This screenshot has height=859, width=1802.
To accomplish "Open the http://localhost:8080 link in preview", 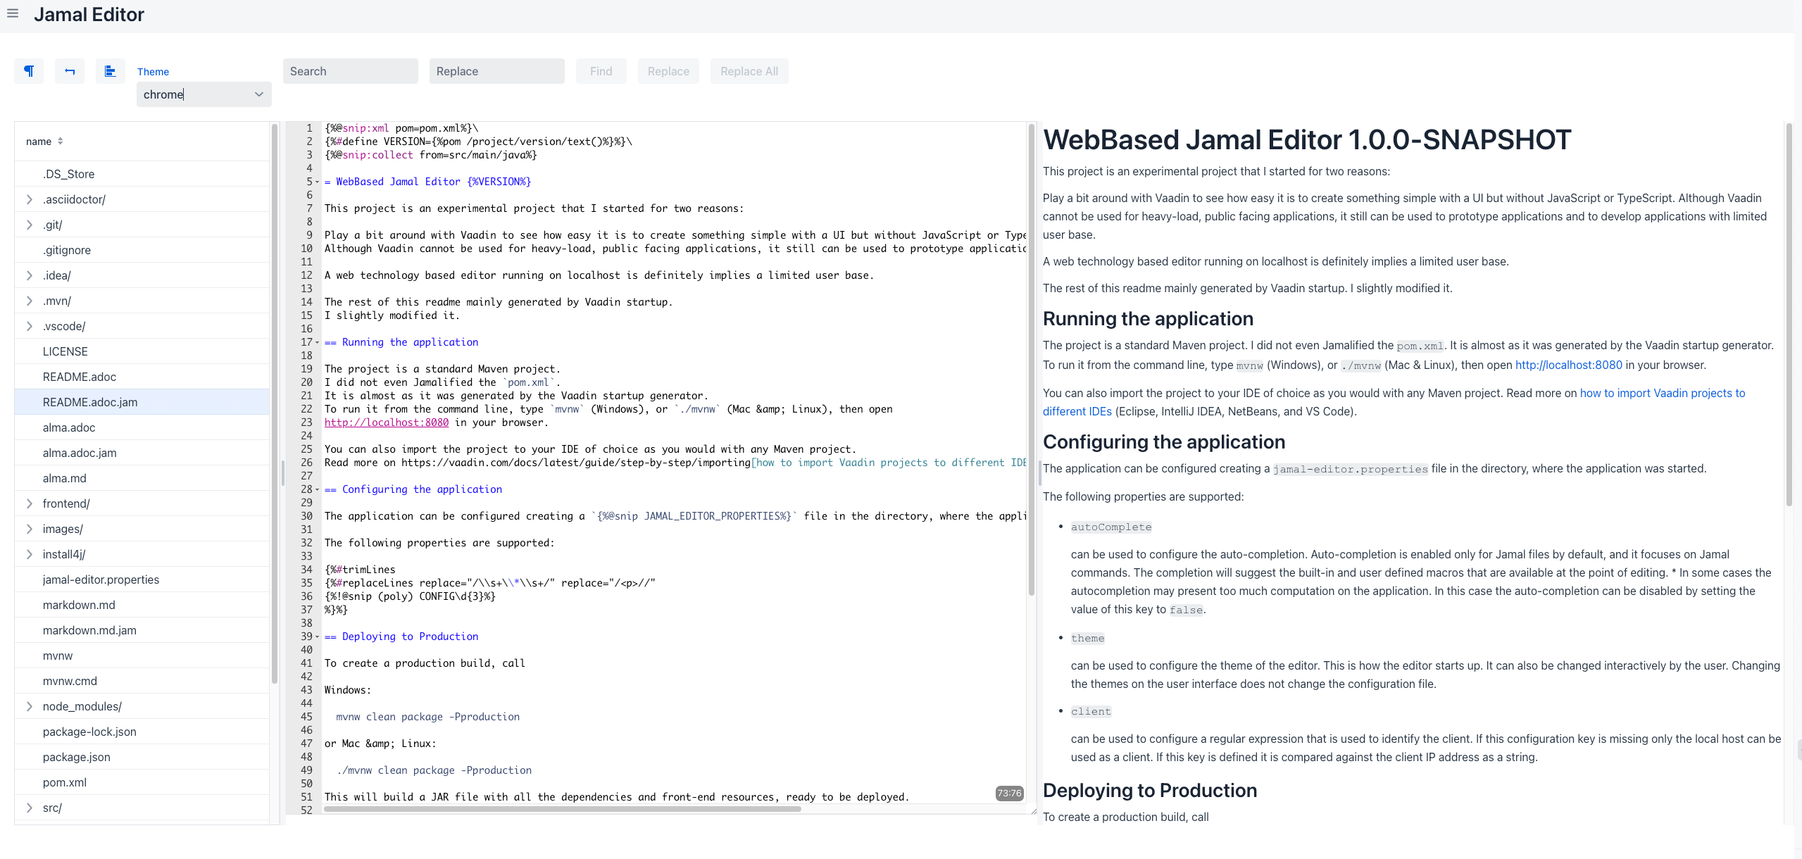I will click(1568, 365).
